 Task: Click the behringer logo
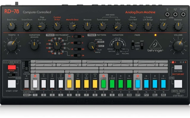point(155,46)
